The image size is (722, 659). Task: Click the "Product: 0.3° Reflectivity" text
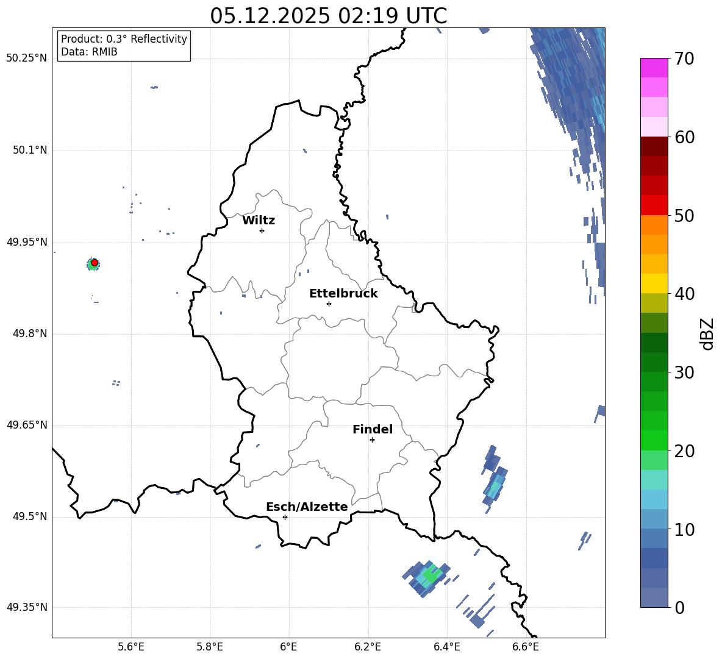[124, 39]
